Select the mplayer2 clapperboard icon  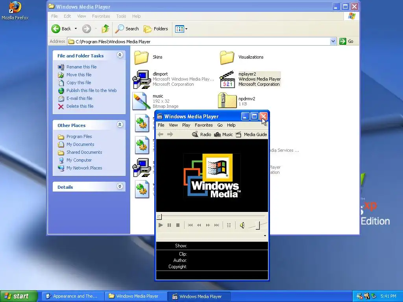[227, 79]
